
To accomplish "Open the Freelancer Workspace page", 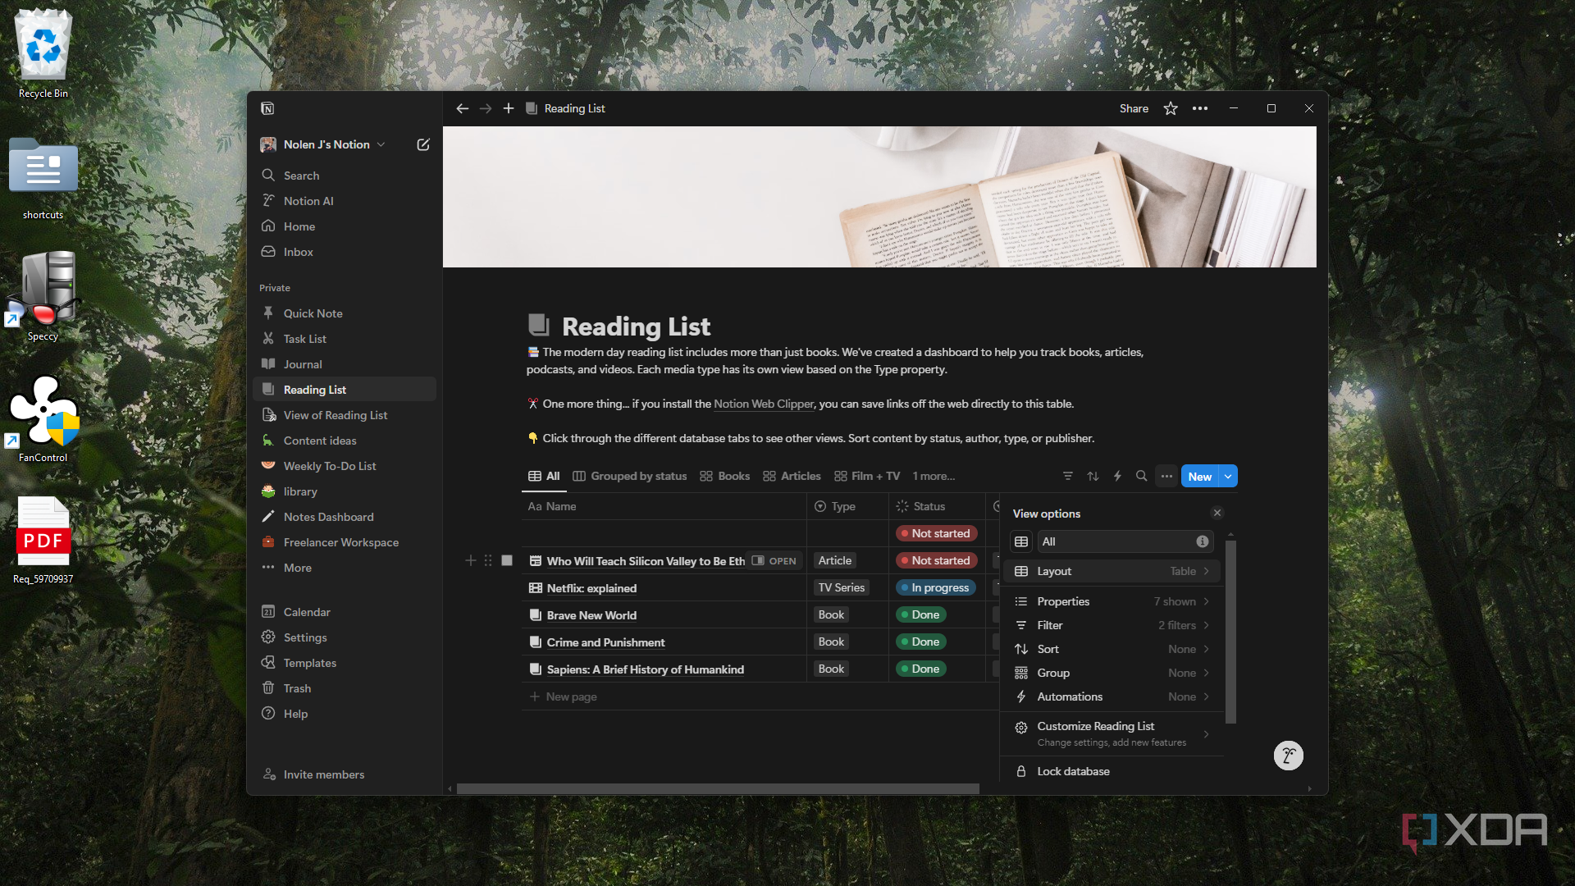I will (x=345, y=542).
